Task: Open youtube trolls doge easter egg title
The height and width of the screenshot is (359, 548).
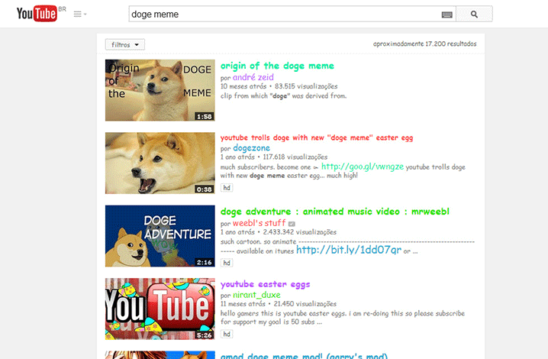Action: coord(317,137)
